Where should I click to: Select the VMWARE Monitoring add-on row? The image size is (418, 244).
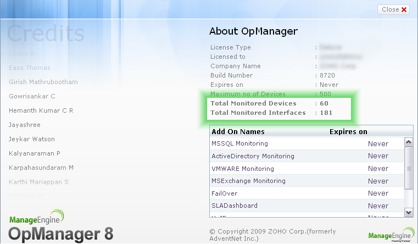click(306, 169)
